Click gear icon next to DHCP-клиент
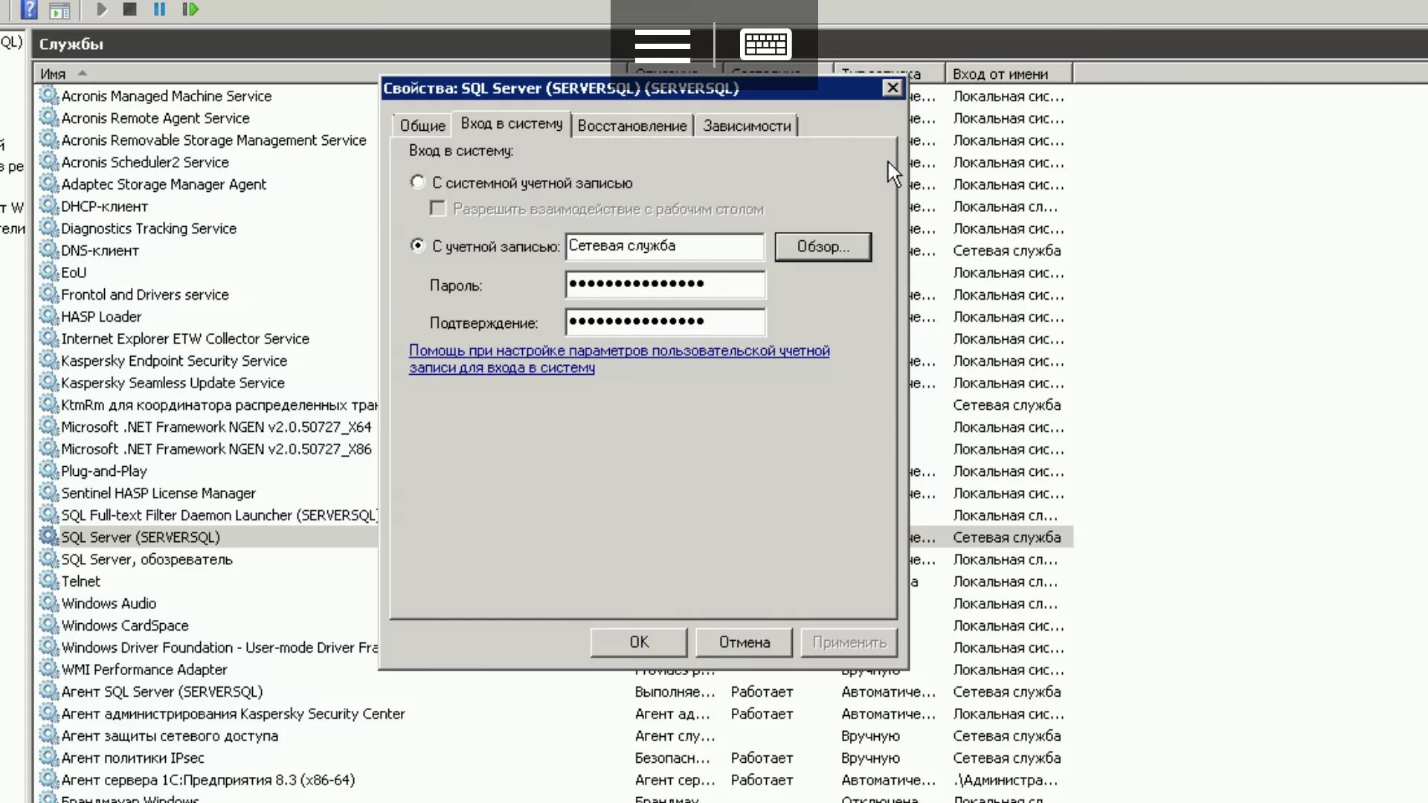Image resolution: width=1428 pixels, height=803 pixels. [x=49, y=206]
